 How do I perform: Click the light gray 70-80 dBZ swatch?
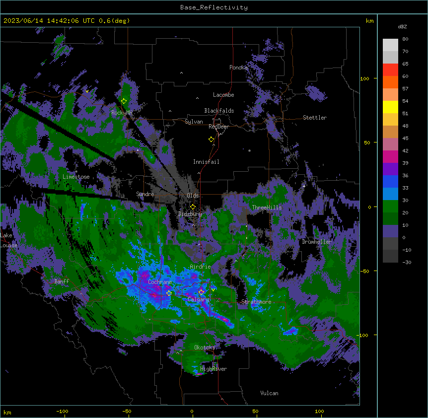[x=390, y=45]
